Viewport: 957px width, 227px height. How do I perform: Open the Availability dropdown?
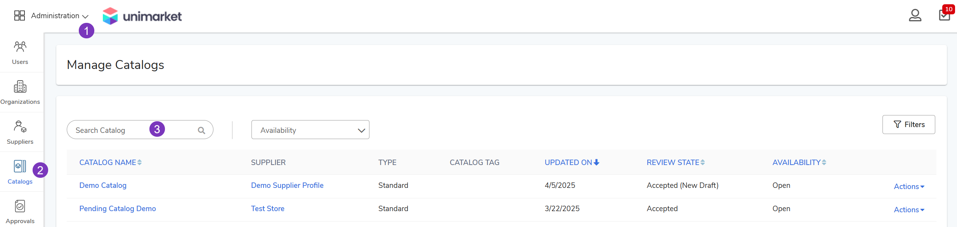tap(310, 130)
